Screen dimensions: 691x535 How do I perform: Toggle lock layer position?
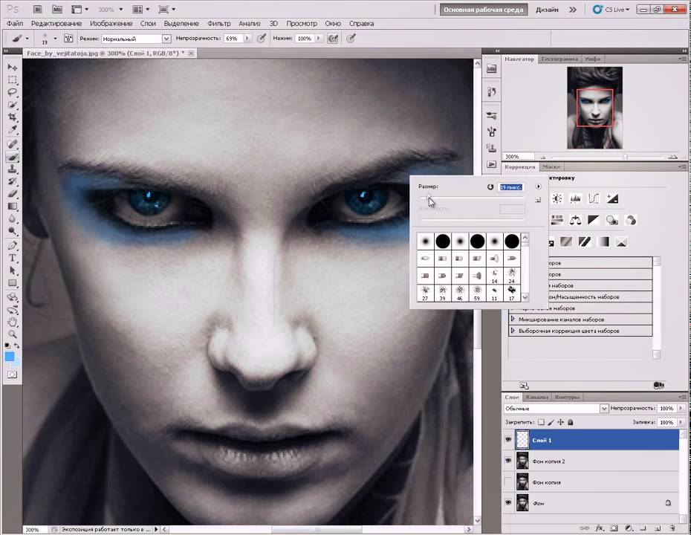560,422
